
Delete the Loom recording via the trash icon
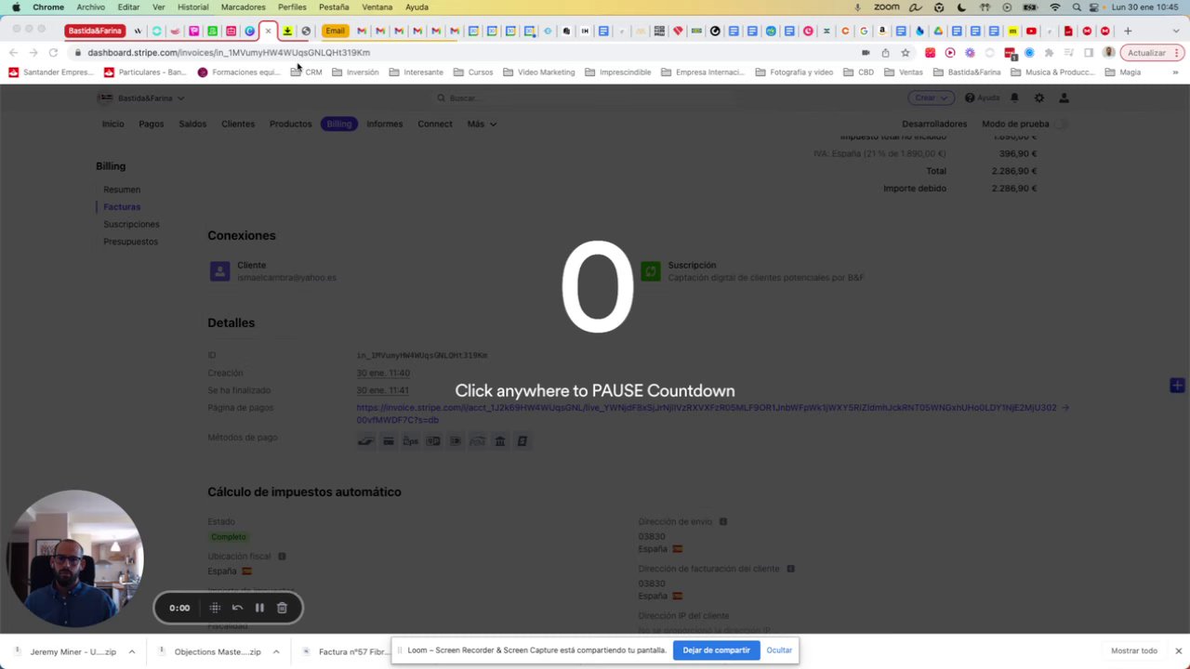(x=282, y=608)
